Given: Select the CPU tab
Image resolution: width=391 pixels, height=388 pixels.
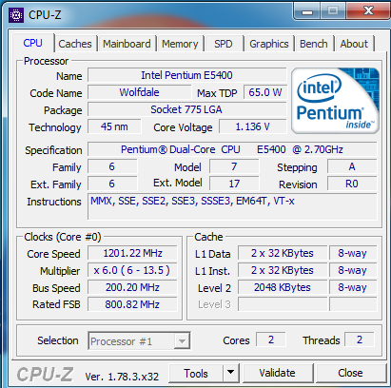Looking at the screenshot, I should [33, 43].
